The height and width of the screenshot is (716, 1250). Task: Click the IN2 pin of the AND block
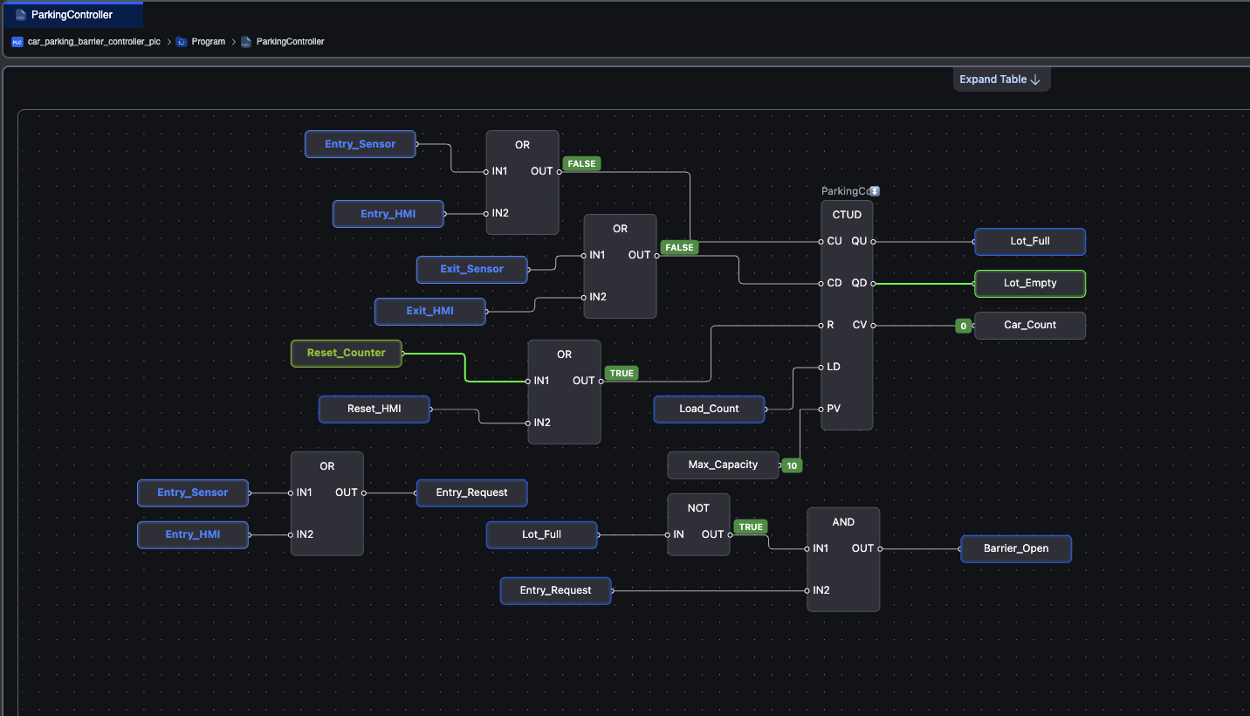pos(807,590)
